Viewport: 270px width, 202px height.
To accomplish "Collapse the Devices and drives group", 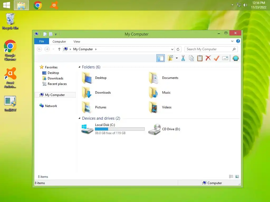I will click(79, 118).
